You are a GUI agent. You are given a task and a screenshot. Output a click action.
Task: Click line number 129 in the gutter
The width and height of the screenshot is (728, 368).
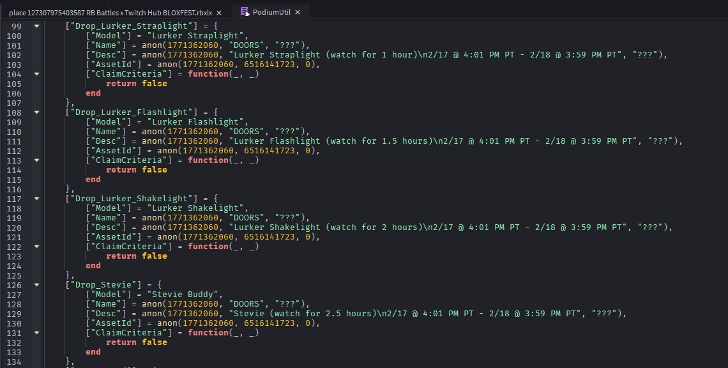click(x=14, y=314)
